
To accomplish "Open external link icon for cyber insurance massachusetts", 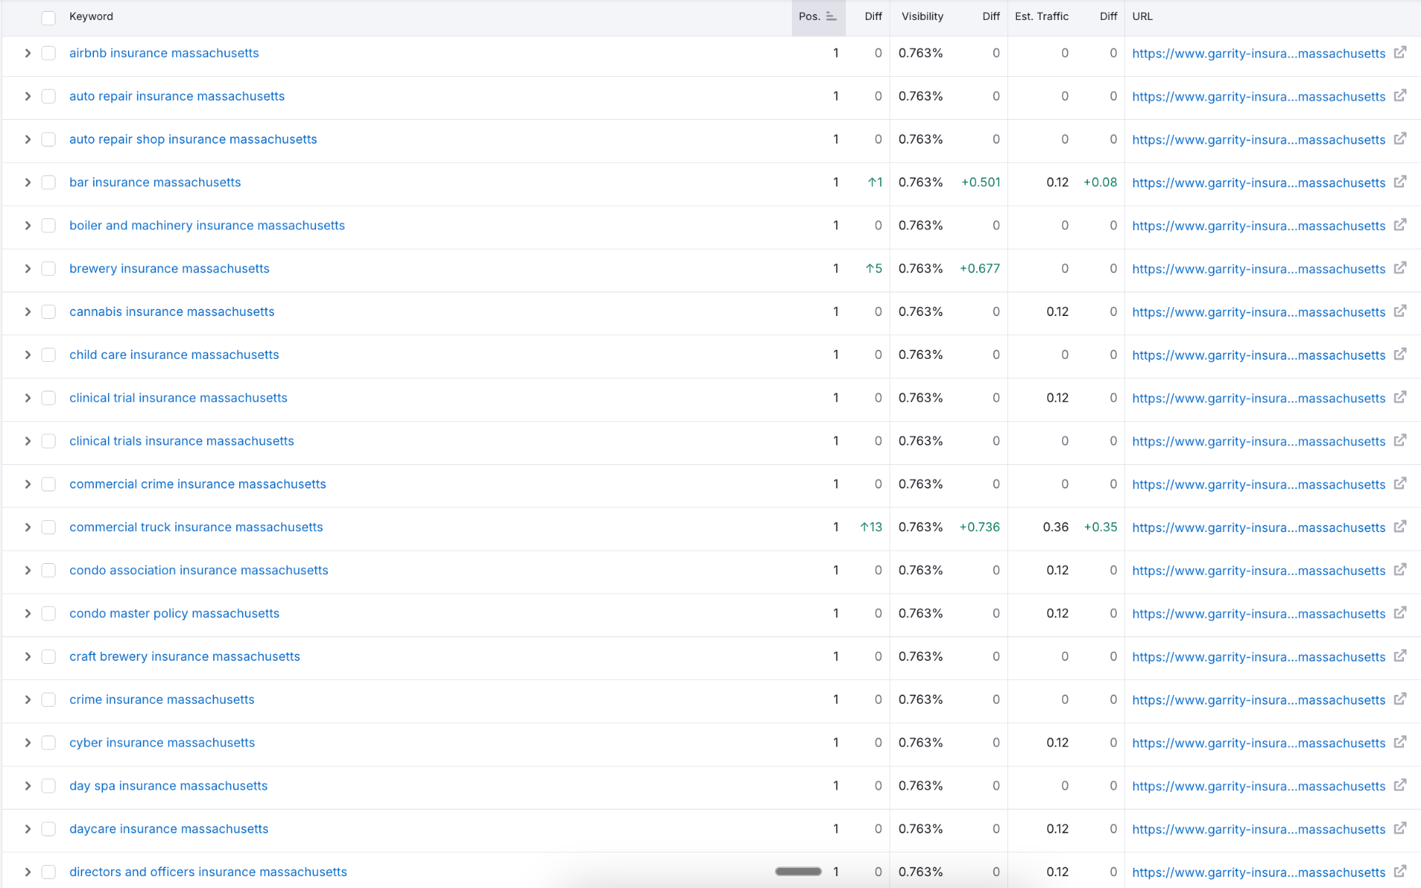I will click(1400, 742).
